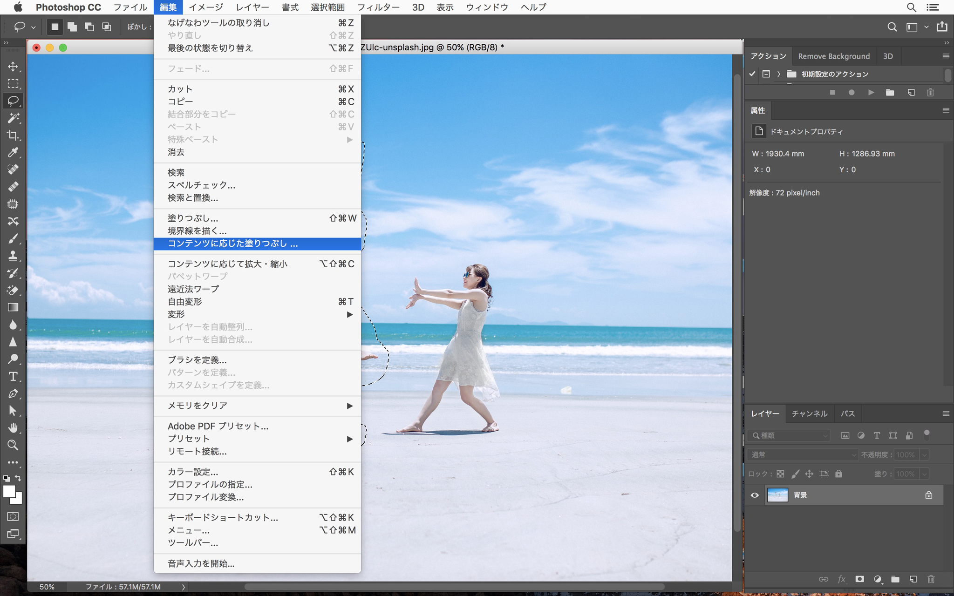Toggle lock on 背景 layer
The height and width of the screenshot is (596, 954).
[928, 494]
